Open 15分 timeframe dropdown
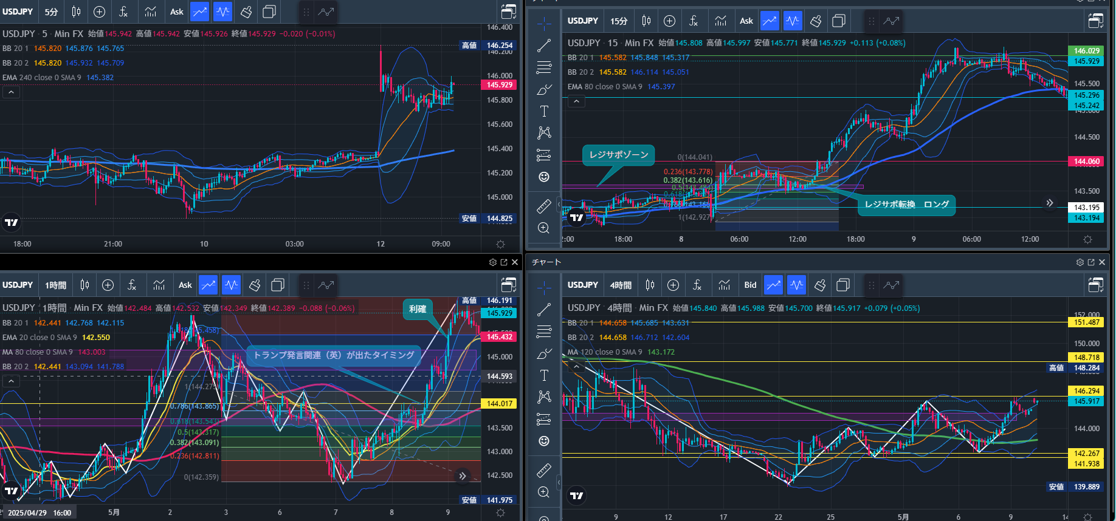 point(619,21)
